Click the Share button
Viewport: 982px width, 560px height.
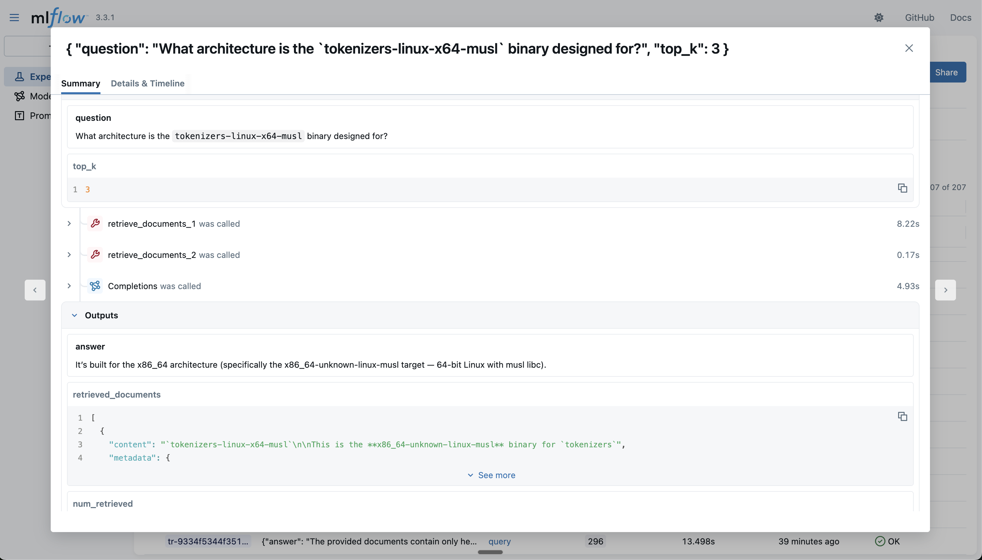point(946,72)
